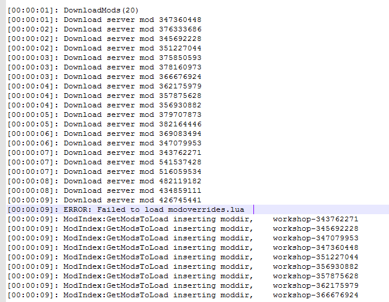Image resolution: width=389 pixels, height=302 pixels.
Task: Click the workshop-345692228 moddir text
Action: coord(315,228)
